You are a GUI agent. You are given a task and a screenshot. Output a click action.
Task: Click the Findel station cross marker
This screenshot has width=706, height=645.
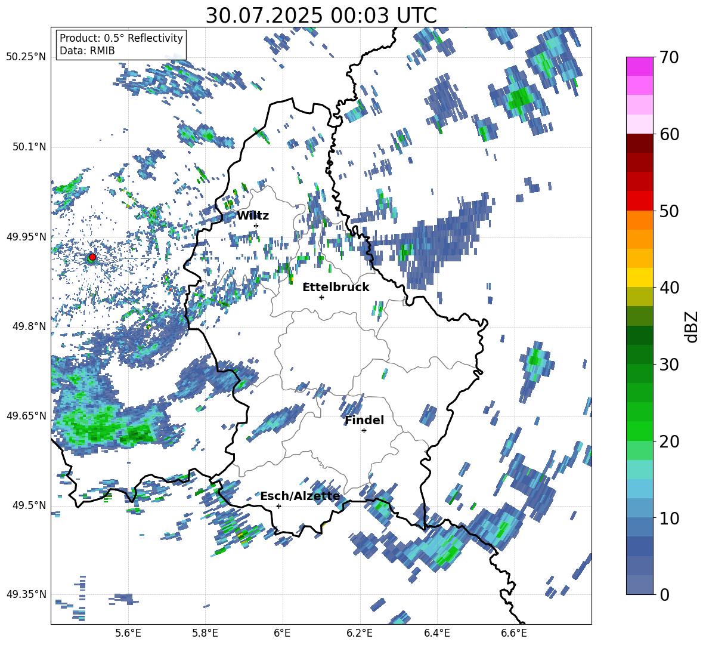364,431
